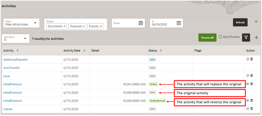
Task: Click the Active badge of AutoTransfer
Action: pos(152,68)
